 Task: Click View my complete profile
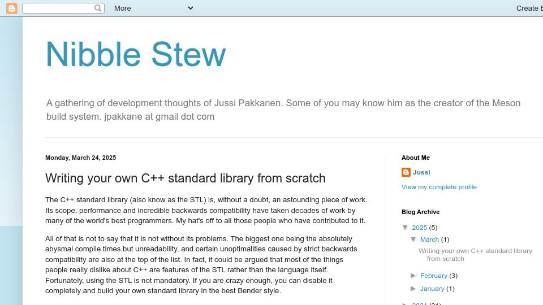(x=439, y=187)
